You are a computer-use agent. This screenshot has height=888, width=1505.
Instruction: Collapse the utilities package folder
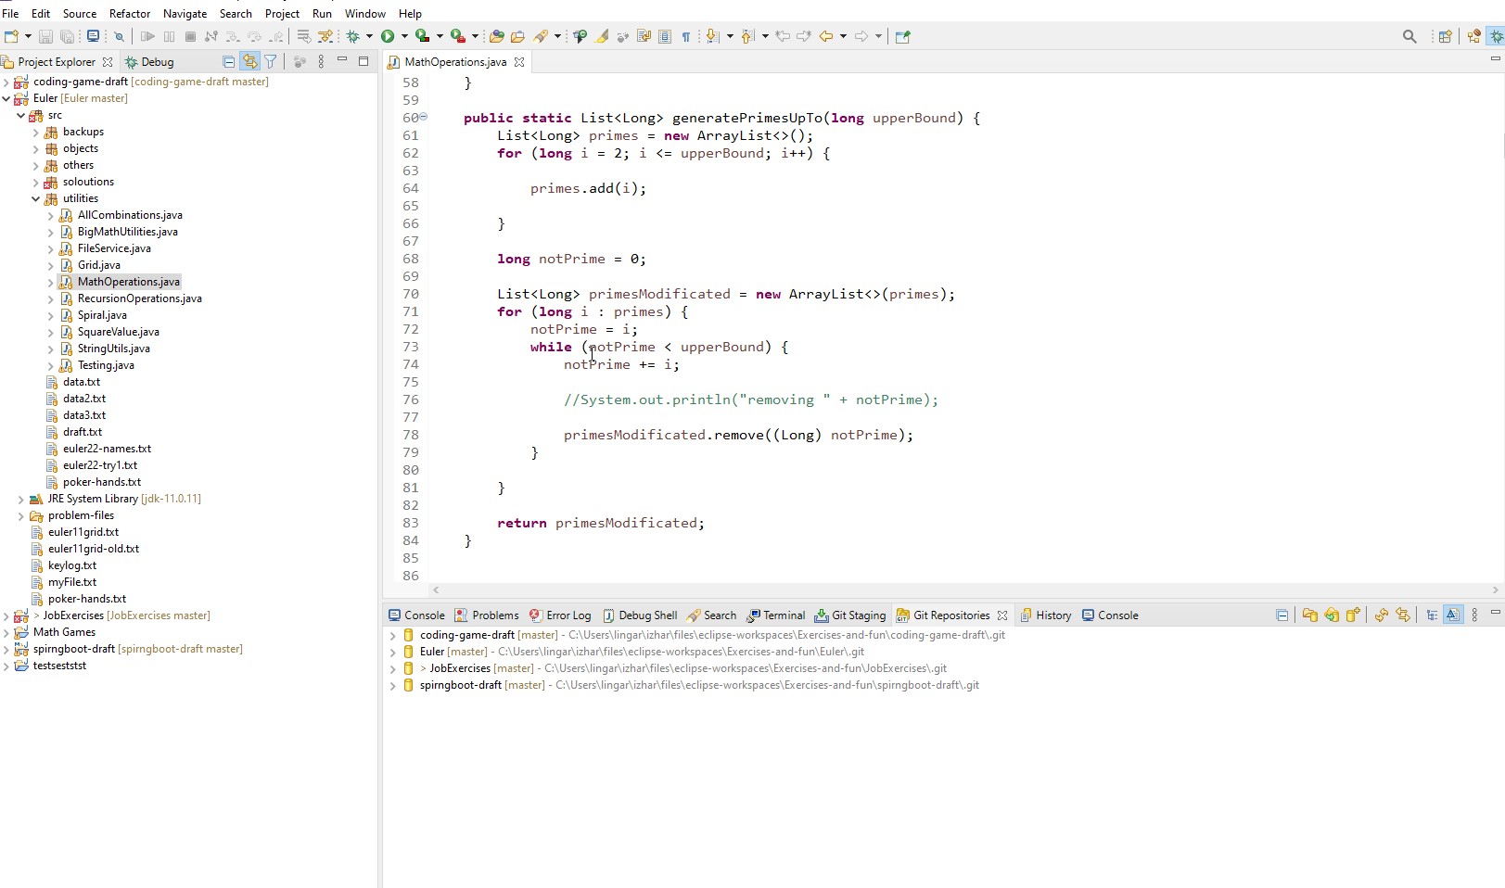[36, 198]
